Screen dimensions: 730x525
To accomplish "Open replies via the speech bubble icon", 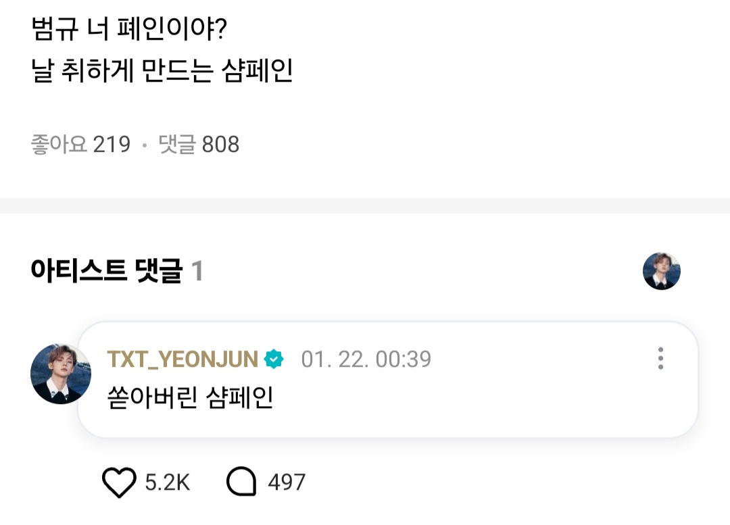I will tap(241, 483).
